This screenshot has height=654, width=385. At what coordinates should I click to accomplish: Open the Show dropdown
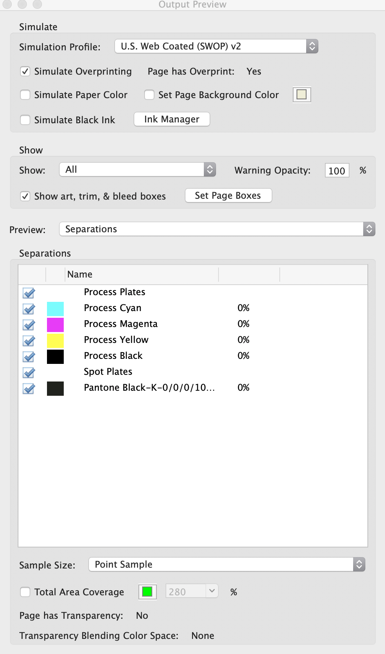click(x=138, y=169)
